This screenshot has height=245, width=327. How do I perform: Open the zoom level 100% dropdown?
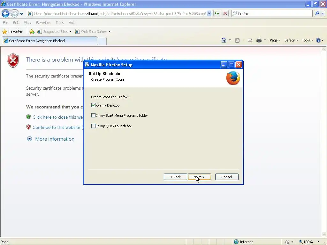pos(318,242)
